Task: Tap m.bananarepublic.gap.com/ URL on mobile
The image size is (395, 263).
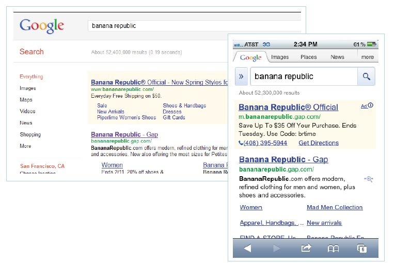Action: tap(279, 117)
